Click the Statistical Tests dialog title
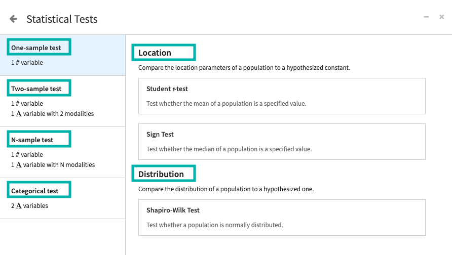 (x=62, y=19)
